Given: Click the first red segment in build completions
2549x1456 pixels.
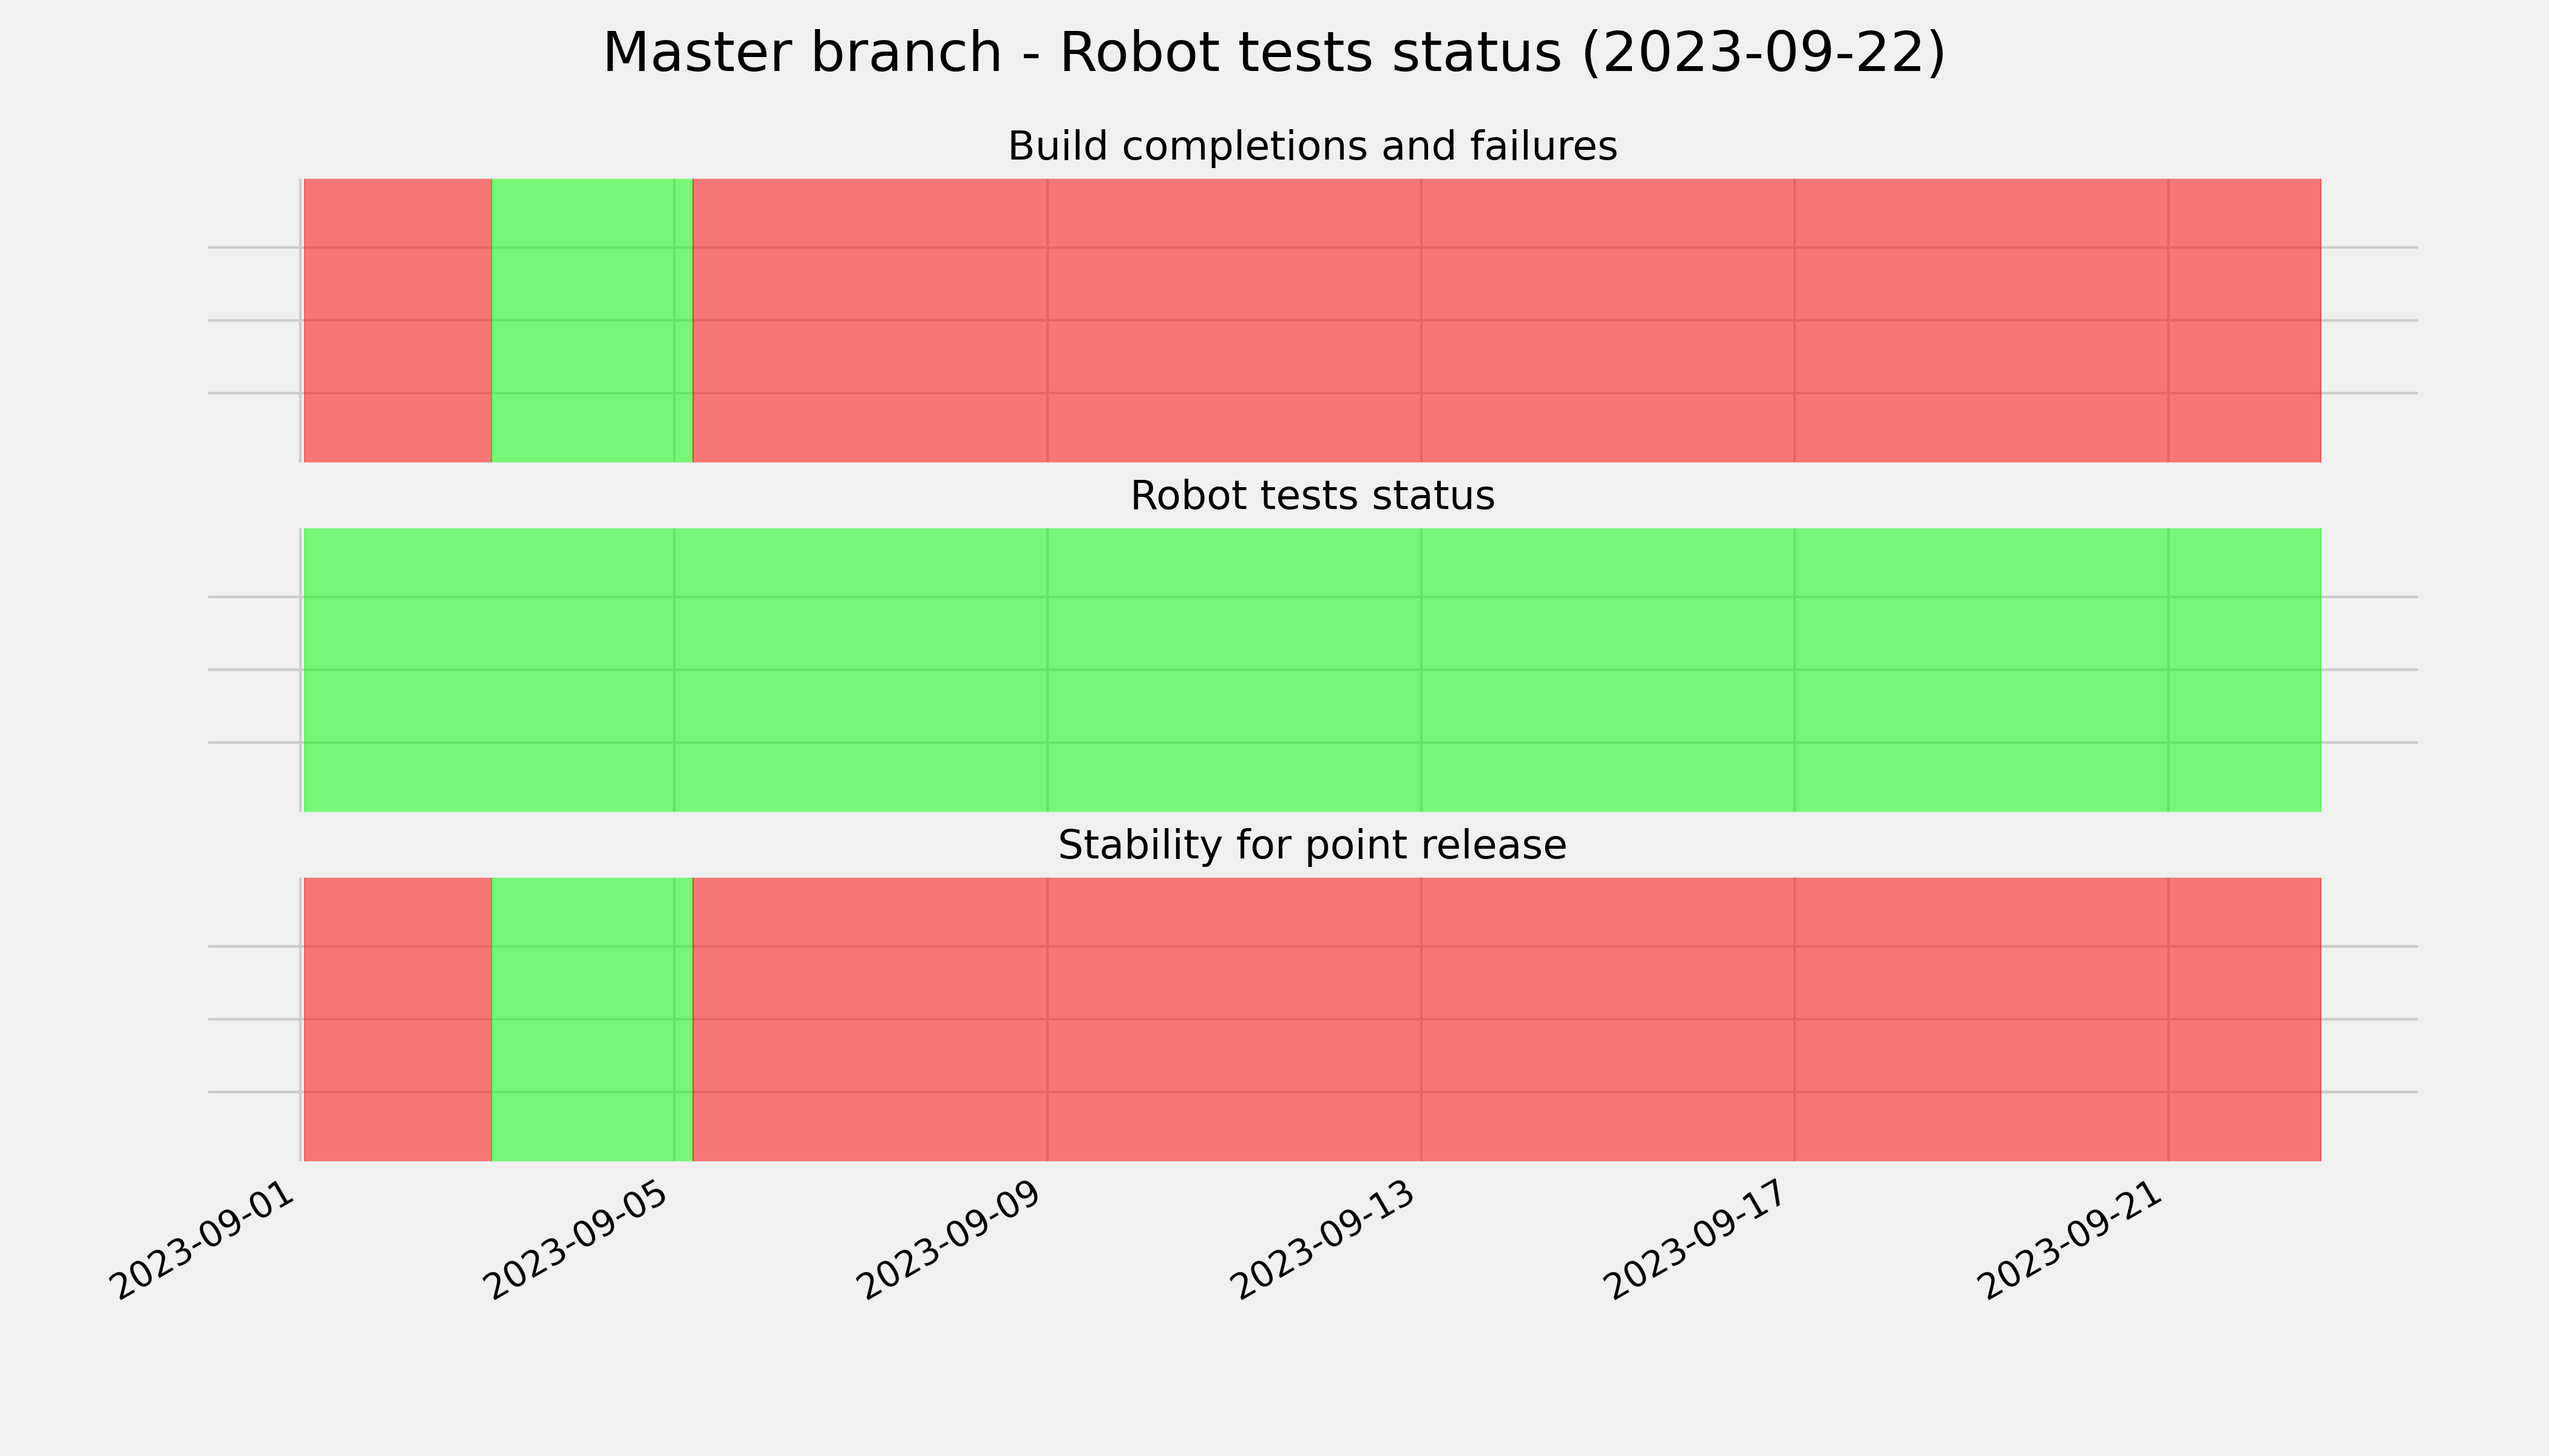Looking at the screenshot, I should pyautogui.click(x=397, y=320).
